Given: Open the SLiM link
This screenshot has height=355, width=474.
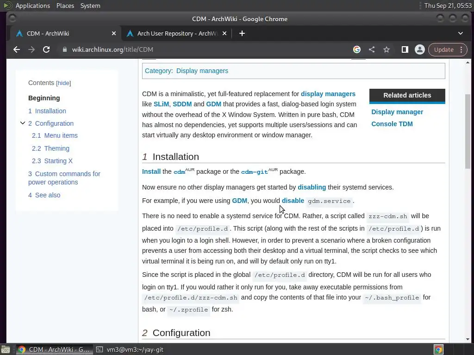Looking at the screenshot, I should coord(161,104).
